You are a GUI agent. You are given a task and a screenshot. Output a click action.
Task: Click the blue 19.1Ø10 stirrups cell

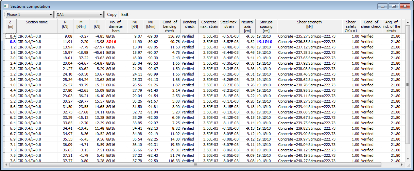(x=264, y=42)
